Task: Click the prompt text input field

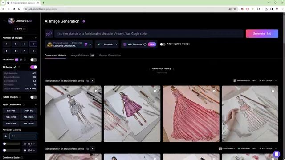Action: point(149,34)
